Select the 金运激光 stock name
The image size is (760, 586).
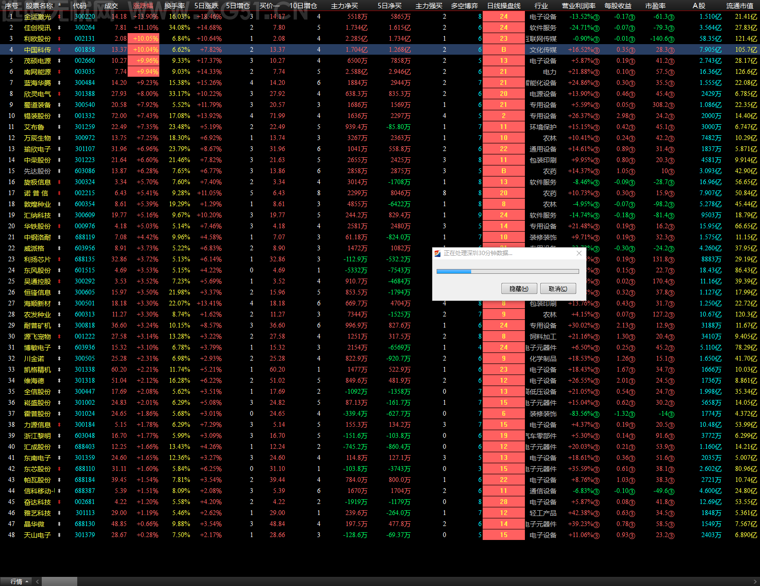[37, 17]
